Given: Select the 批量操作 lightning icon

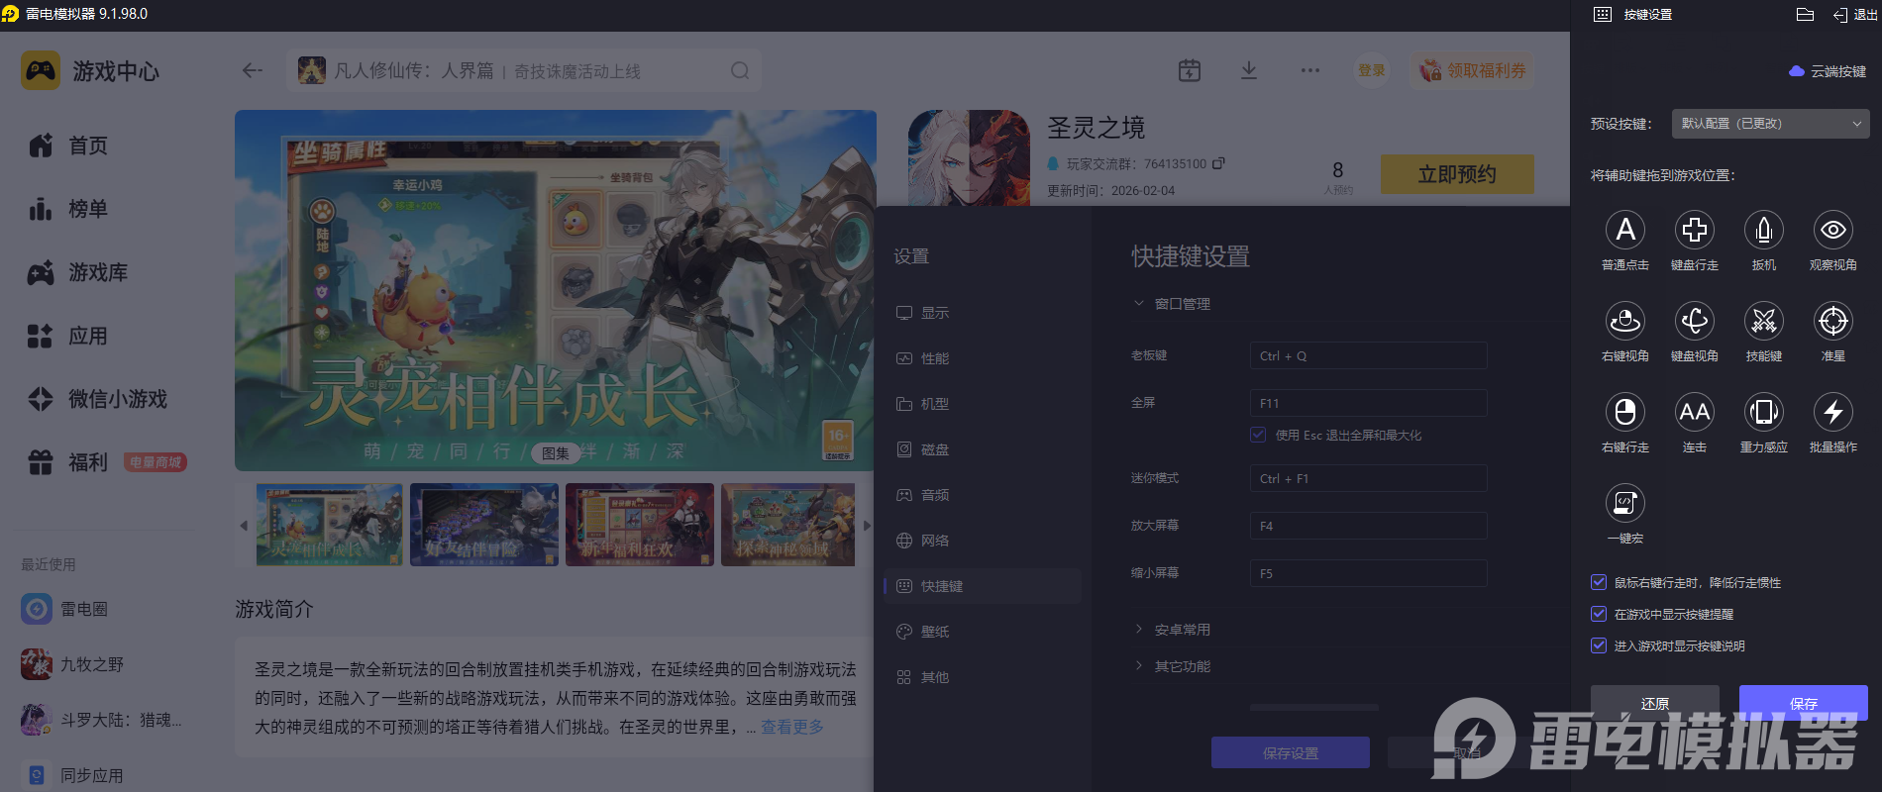Looking at the screenshot, I should pyautogui.click(x=1833, y=412).
